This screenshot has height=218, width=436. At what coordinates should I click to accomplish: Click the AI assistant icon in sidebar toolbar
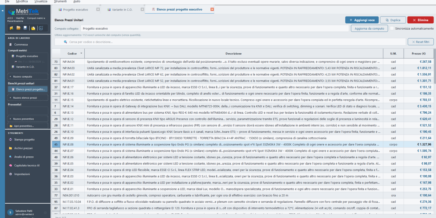(x=40, y=28)
